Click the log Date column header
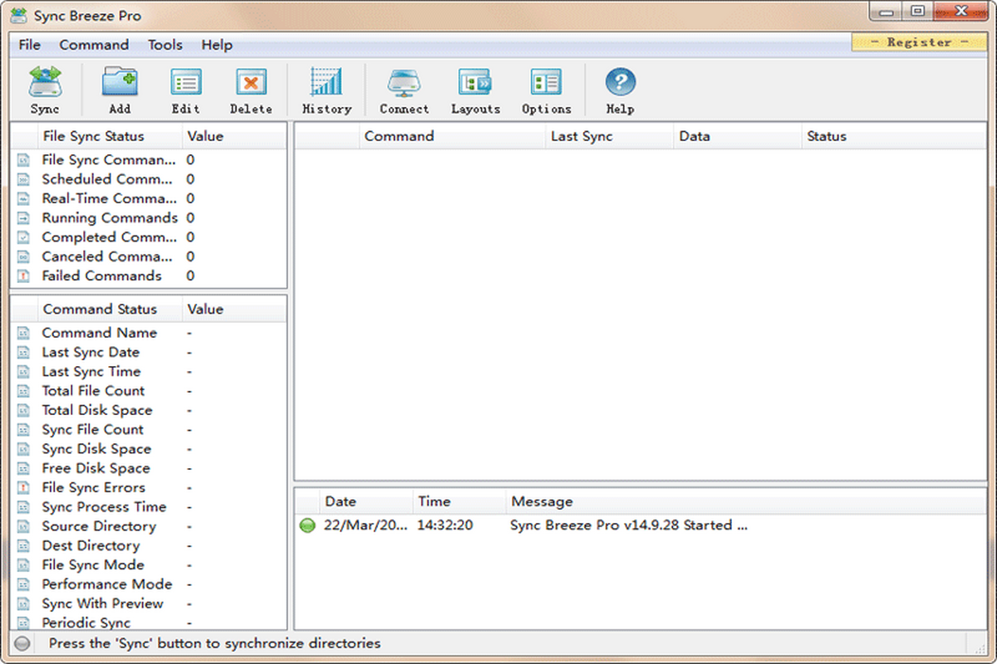 [366, 501]
